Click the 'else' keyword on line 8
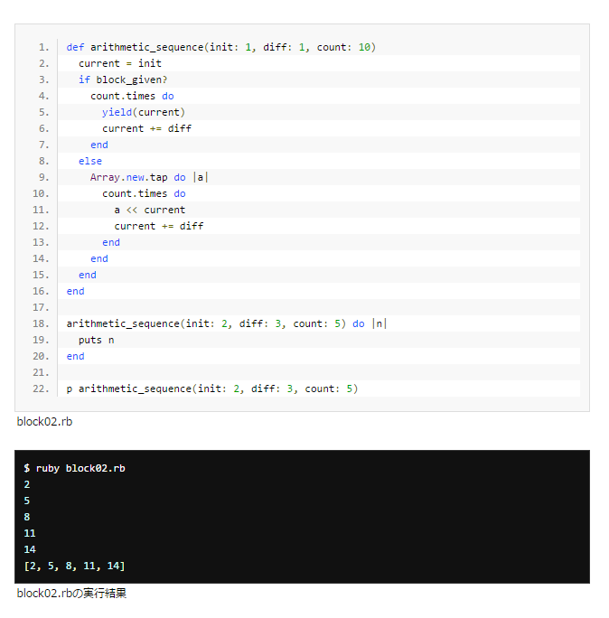 click(x=90, y=161)
